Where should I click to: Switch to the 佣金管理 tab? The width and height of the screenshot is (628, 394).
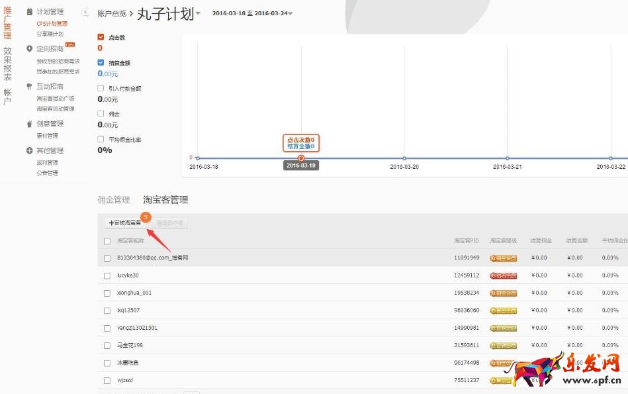[x=114, y=199]
